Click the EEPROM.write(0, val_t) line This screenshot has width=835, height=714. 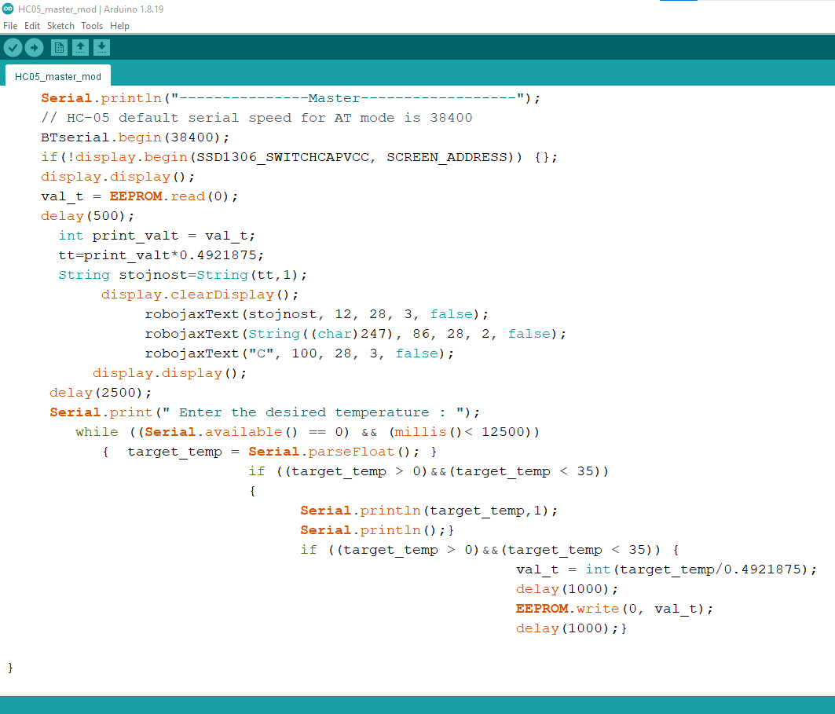tap(614, 609)
